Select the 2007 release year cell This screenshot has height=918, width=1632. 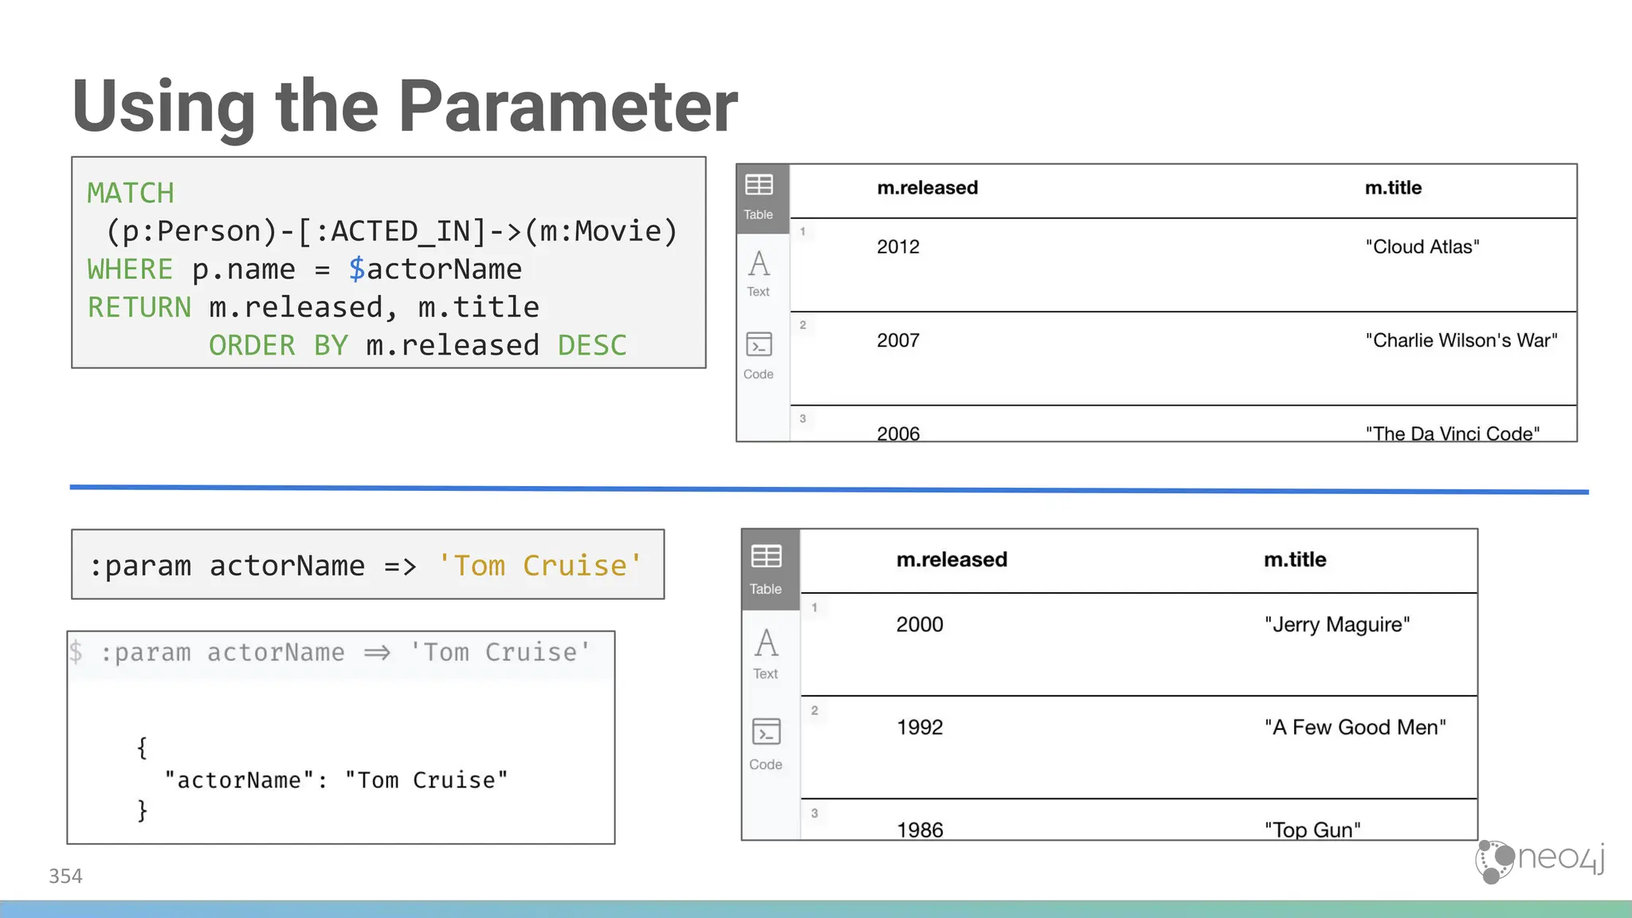click(898, 340)
